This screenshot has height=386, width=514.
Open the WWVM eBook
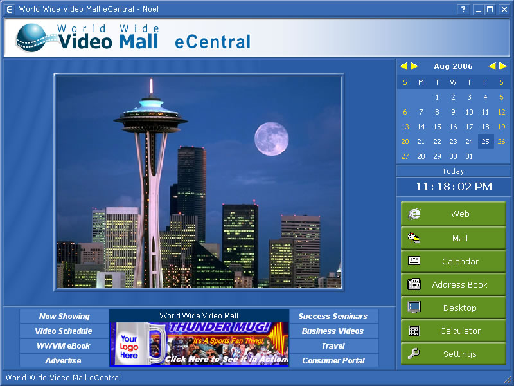coord(64,346)
